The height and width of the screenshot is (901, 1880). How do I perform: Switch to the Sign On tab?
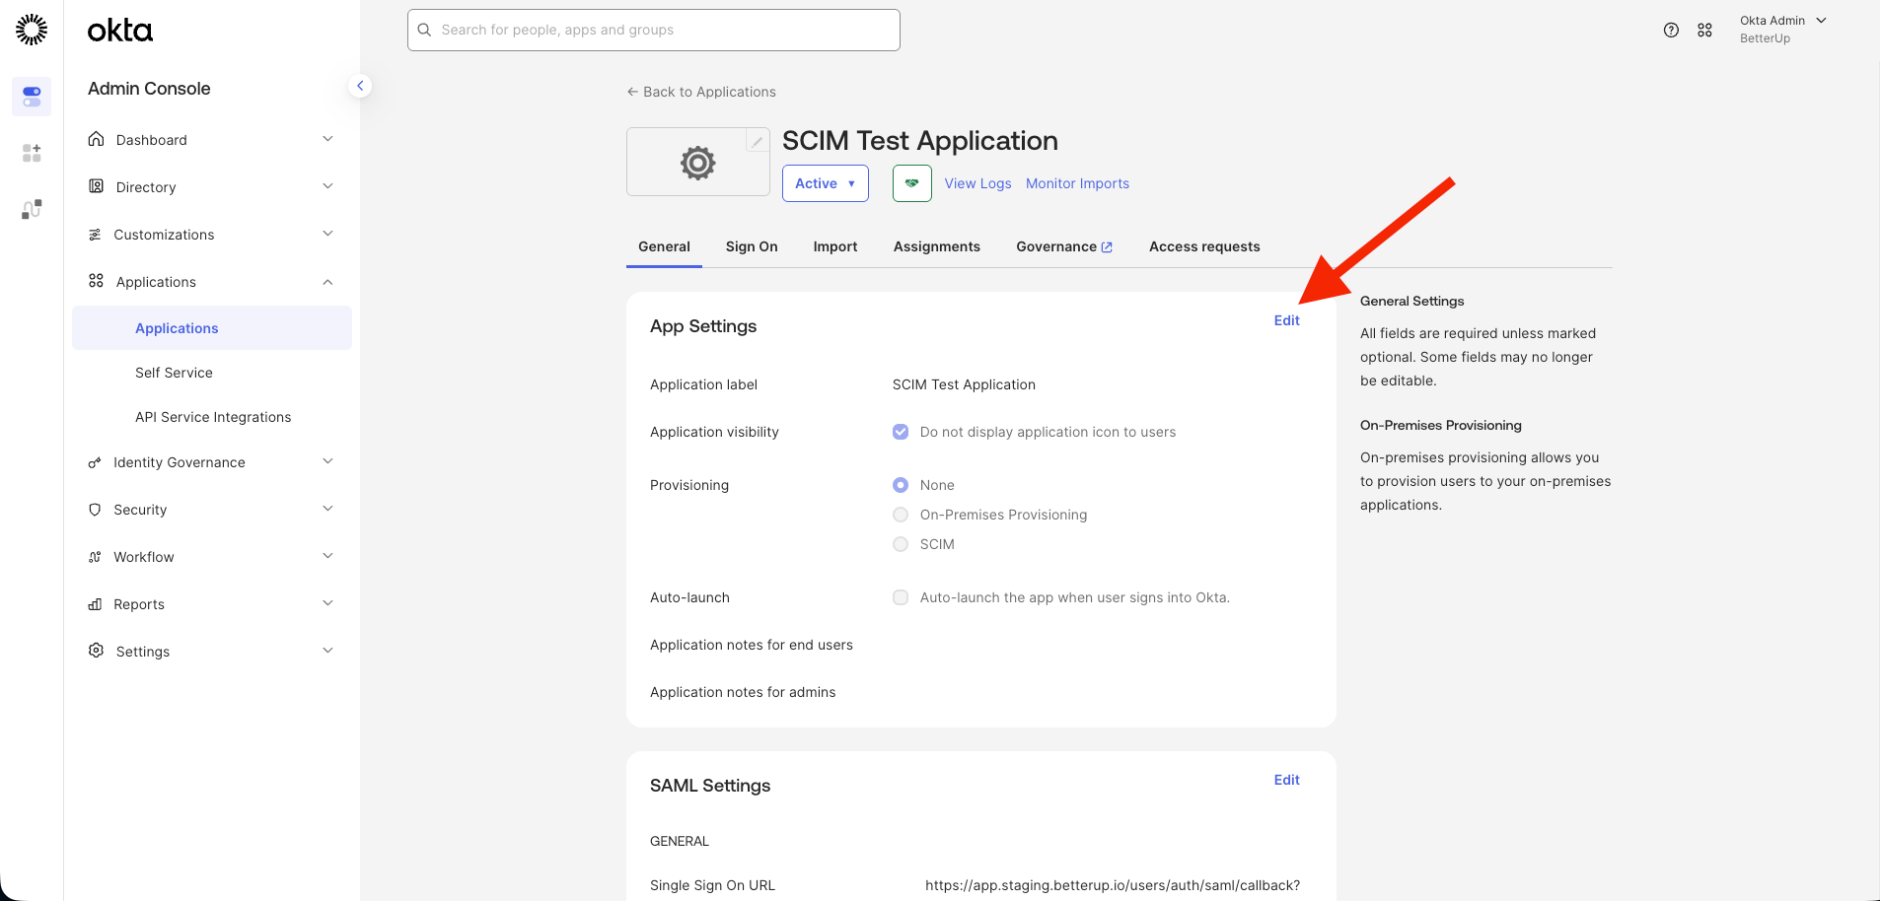752,246
